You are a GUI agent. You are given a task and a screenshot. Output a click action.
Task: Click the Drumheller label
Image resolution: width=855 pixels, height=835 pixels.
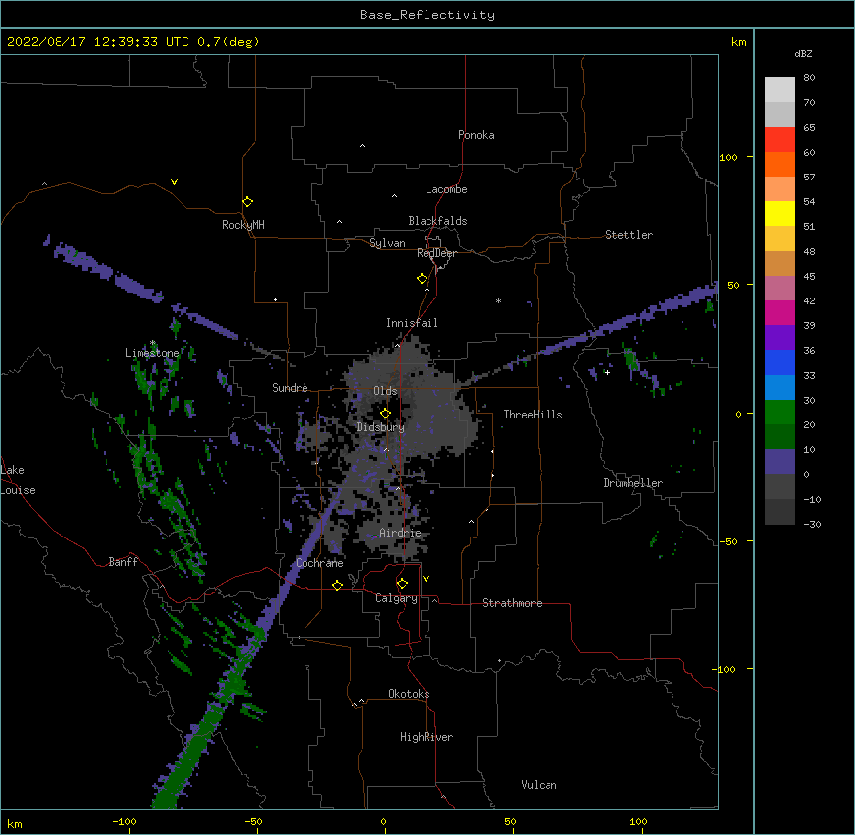tap(633, 483)
